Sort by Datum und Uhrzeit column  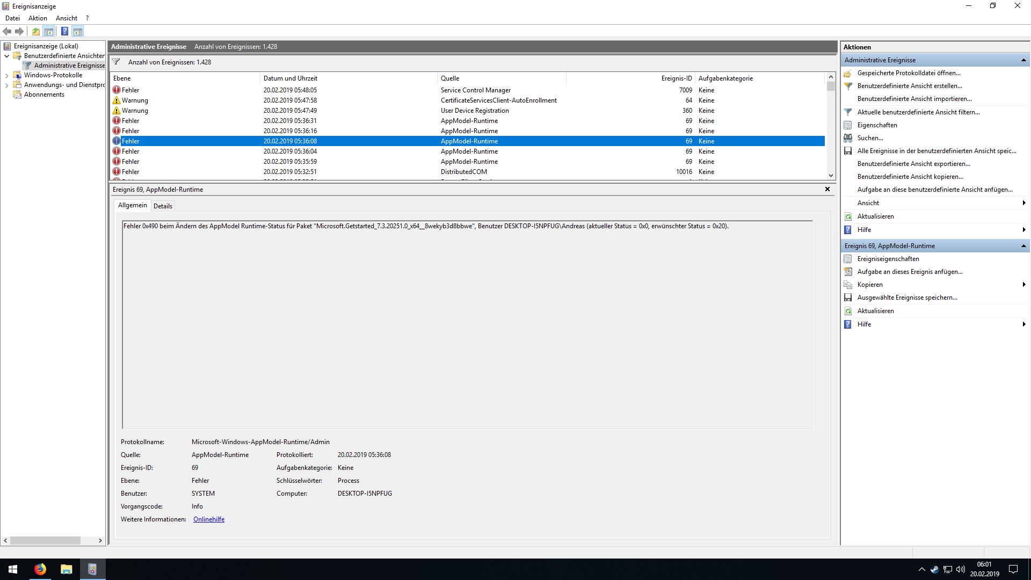[348, 78]
